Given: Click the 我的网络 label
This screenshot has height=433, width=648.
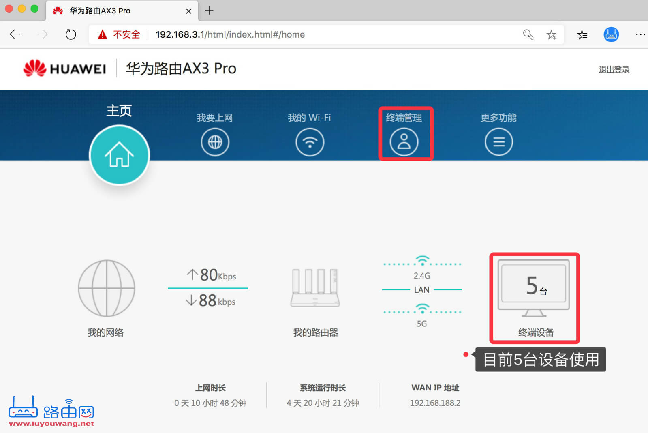Looking at the screenshot, I should (106, 332).
